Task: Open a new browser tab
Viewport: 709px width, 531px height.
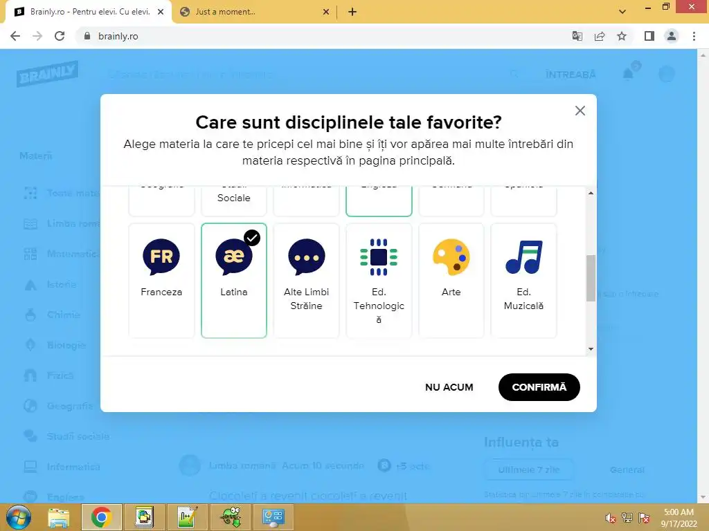Action: [x=352, y=12]
